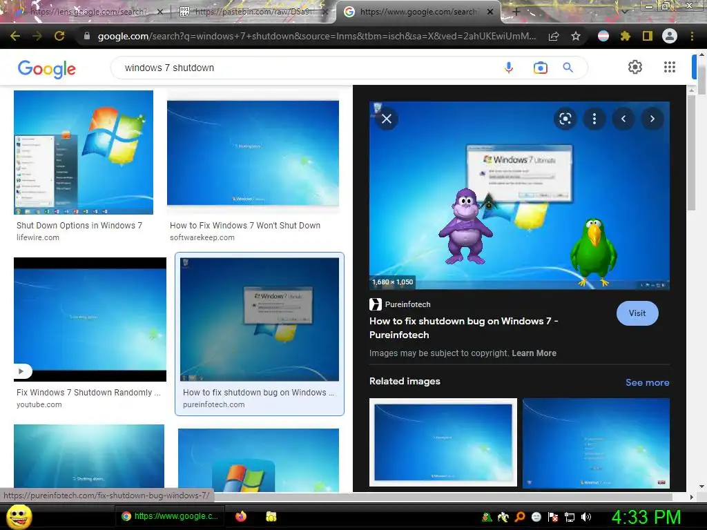This screenshot has height=530, width=707.
Task: Open the Extensions puzzle menu
Action: click(626, 36)
